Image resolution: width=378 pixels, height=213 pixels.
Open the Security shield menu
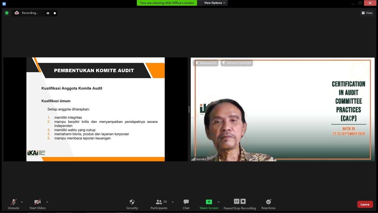[132, 204]
